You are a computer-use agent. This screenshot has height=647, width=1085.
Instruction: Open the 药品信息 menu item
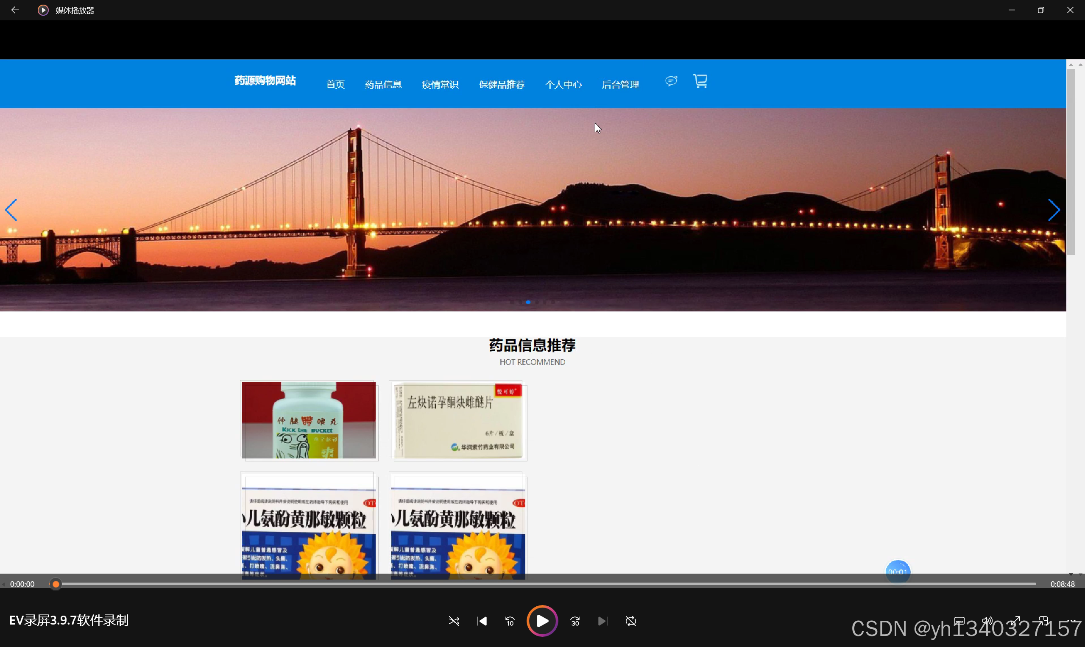pos(383,85)
